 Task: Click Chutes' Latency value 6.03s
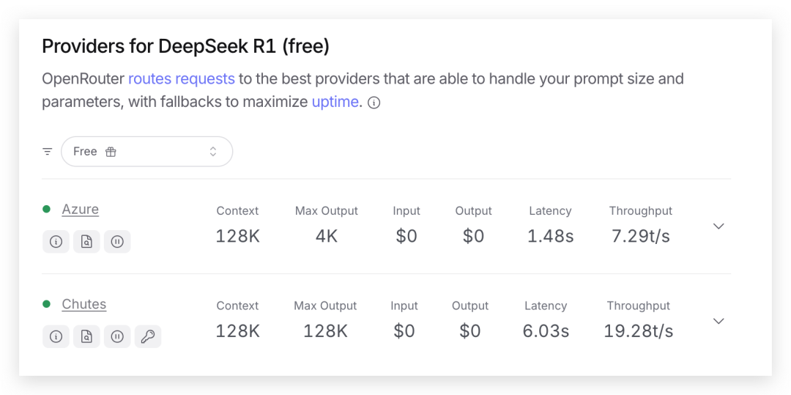pos(546,331)
